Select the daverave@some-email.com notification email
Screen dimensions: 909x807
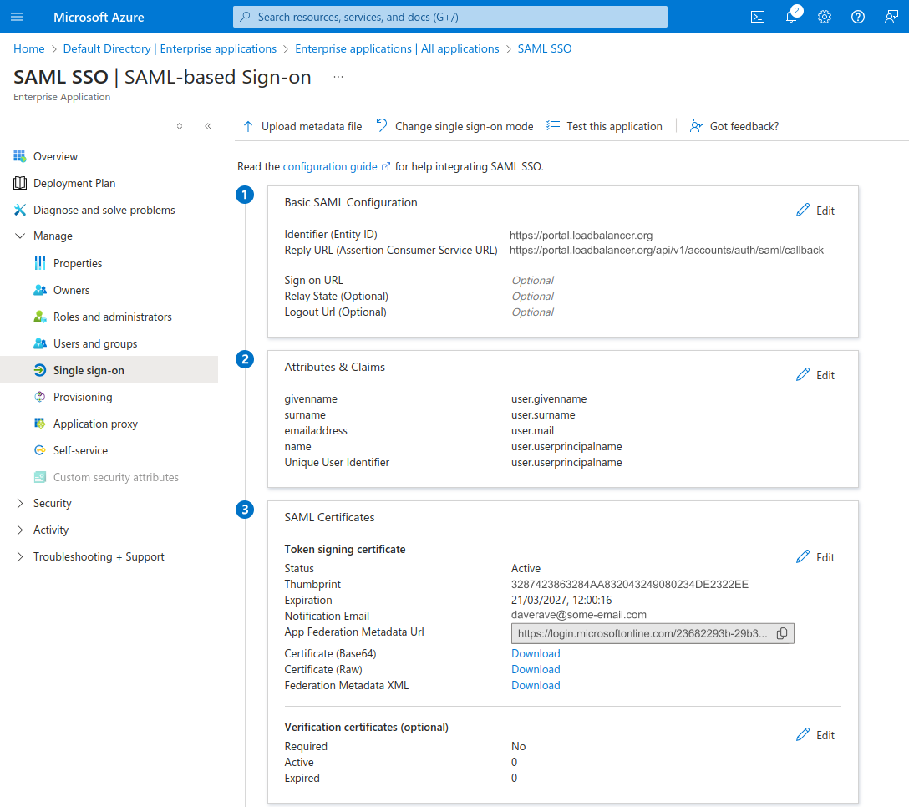pyautogui.click(x=578, y=615)
